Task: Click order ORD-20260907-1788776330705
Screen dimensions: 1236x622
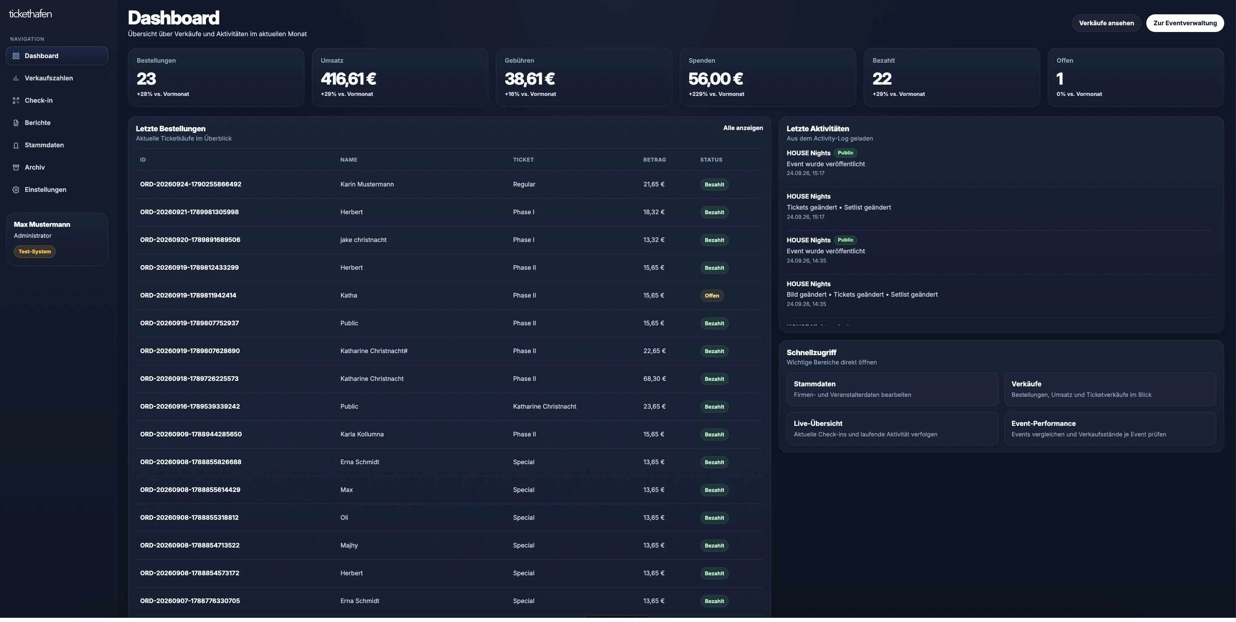Action: click(x=190, y=601)
